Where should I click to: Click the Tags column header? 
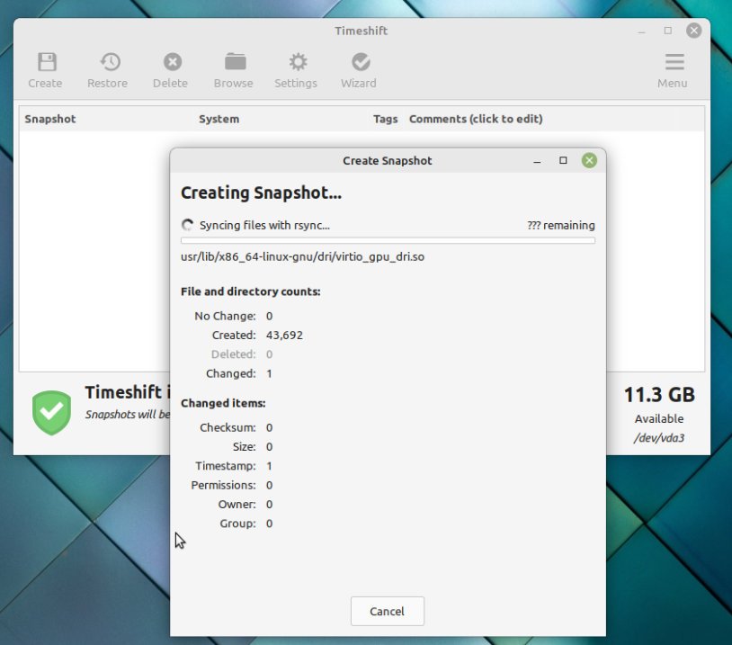pyautogui.click(x=385, y=119)
